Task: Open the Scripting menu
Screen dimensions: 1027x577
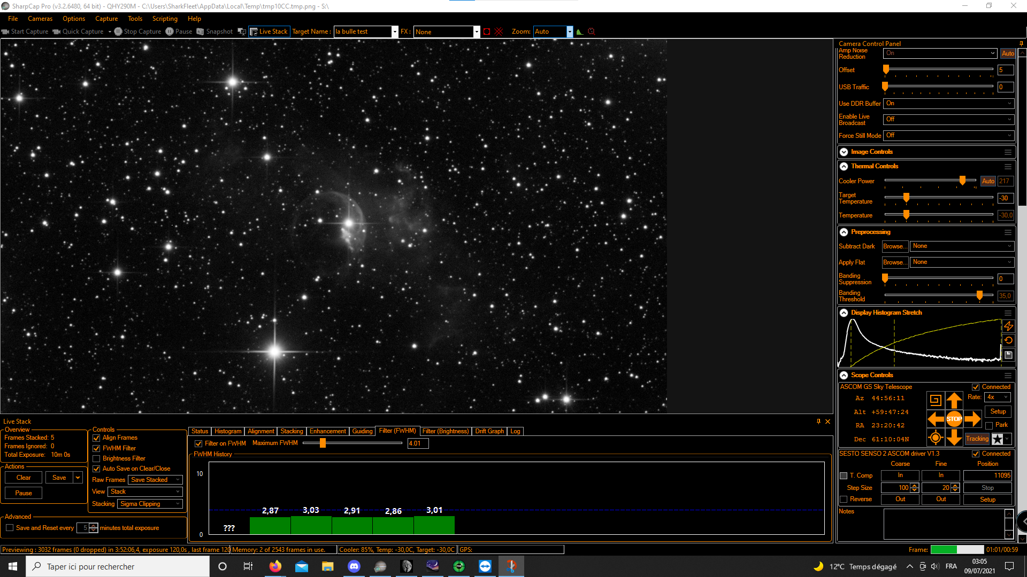Action: point(165,19)
